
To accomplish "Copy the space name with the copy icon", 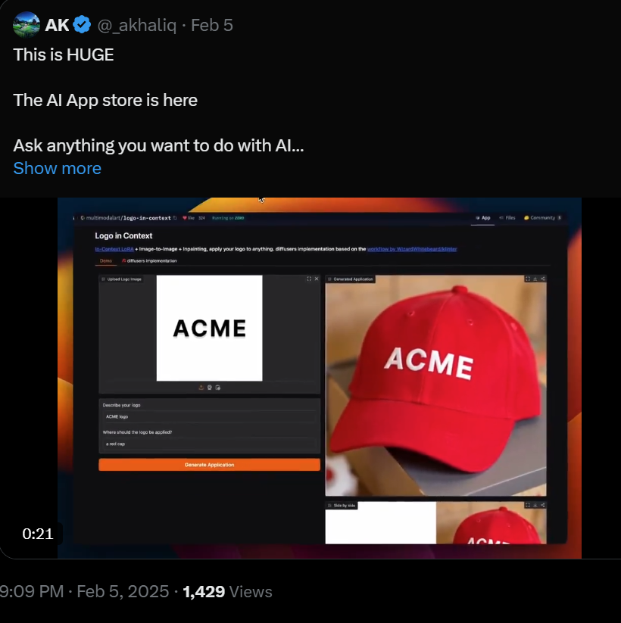I will tap(175, 218).
